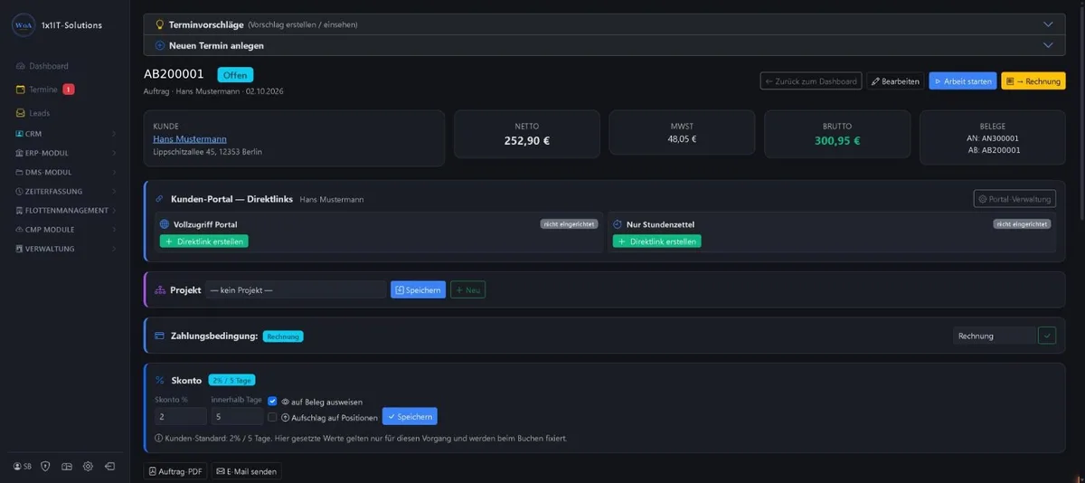
Task: Click the shield security icon in sidebar footer
Action: (x=45, y=466)
